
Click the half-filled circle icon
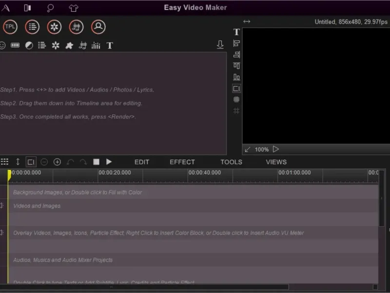point(29,45)
